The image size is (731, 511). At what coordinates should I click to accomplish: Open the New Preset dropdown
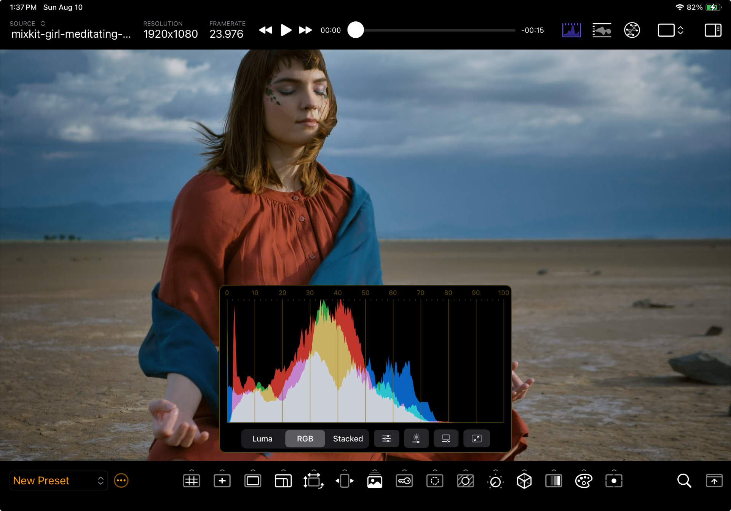click(x=58, y=481)
